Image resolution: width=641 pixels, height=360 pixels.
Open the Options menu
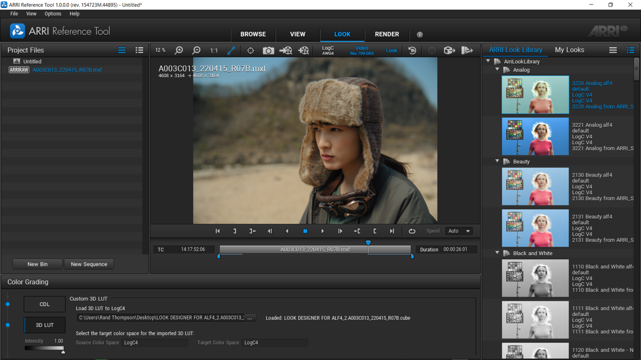[53, 13]
